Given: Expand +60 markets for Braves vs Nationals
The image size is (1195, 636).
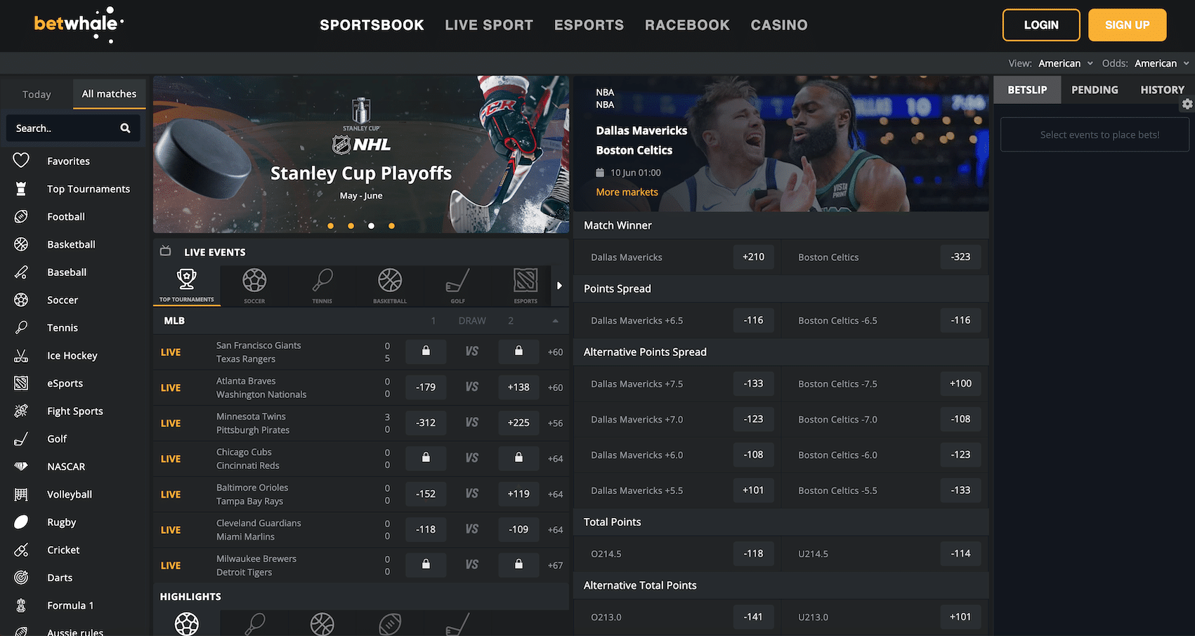Looking at the screenshot, I should pos(555,387).
